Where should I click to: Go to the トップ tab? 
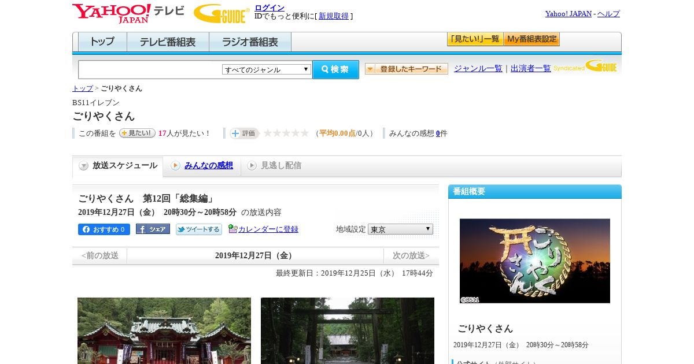[102, 42]
